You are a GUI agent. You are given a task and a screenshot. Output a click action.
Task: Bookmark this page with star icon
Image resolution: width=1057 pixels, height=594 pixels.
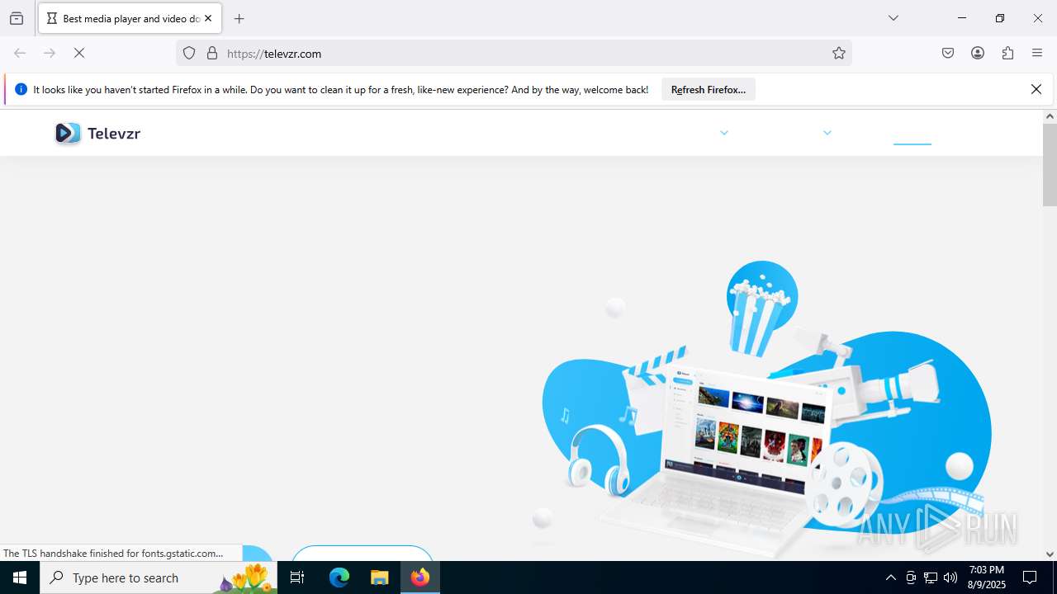tap(839, 53)
